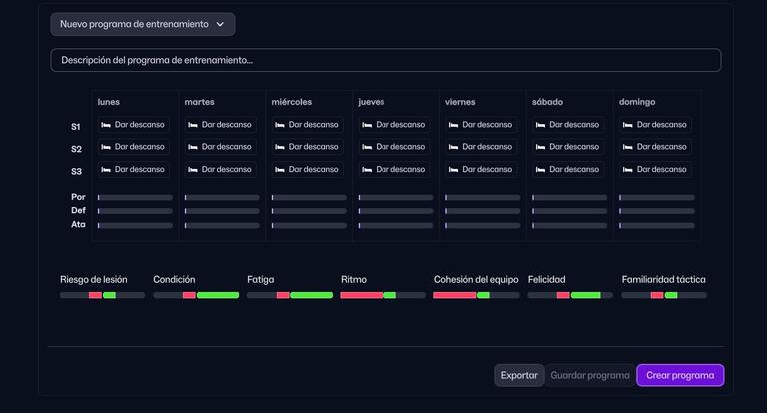Viewport: 767px width, 413px height.
Task: Click bed icon in jueves S3 cell
Action: coord(367,170)
